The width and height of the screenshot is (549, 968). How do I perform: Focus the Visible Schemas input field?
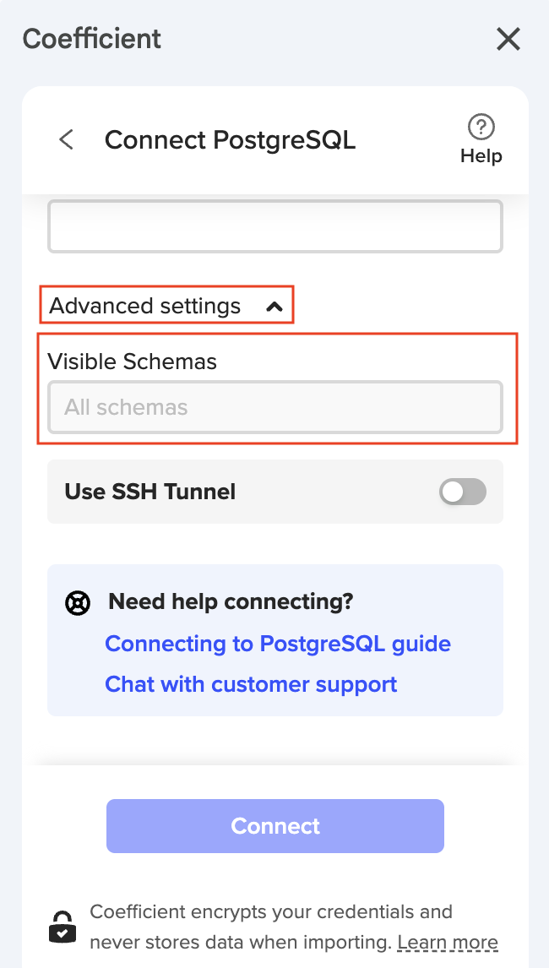pyautogui.click(x=275, y=407)
